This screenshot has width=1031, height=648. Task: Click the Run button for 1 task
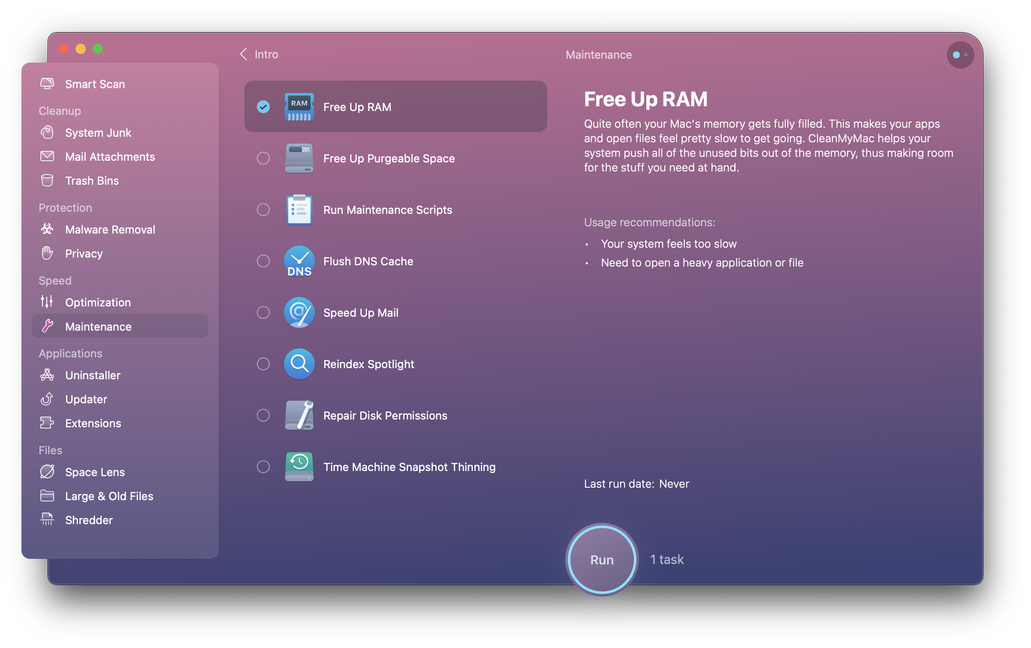tap(602, 559)
